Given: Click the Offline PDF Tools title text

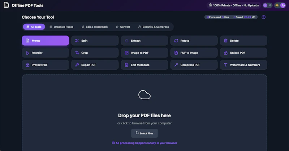Looking at the screenshot, I should 28,5.
